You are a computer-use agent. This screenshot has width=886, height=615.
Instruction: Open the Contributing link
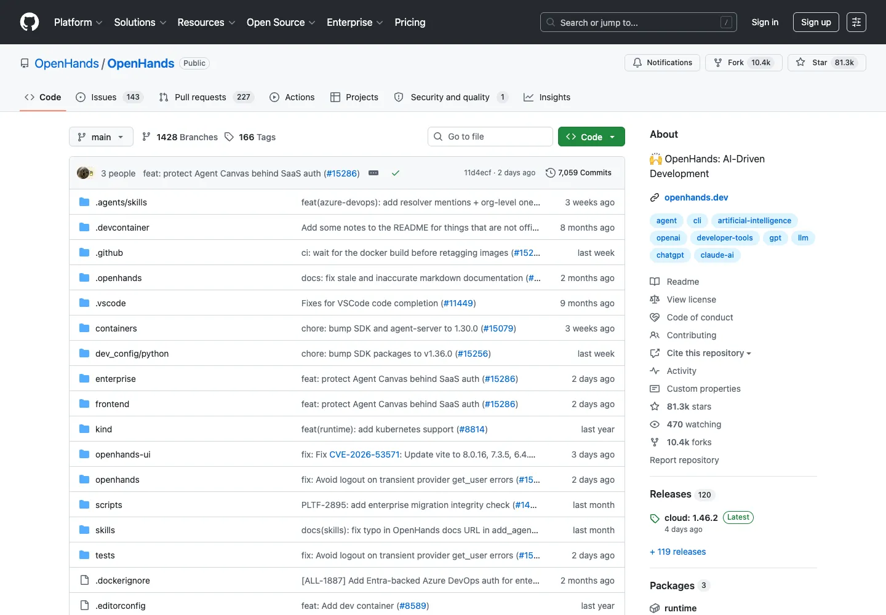click(x=691, y=335)
